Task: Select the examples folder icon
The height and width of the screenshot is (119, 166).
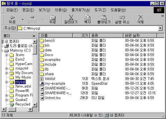Action: pos(42,60)
